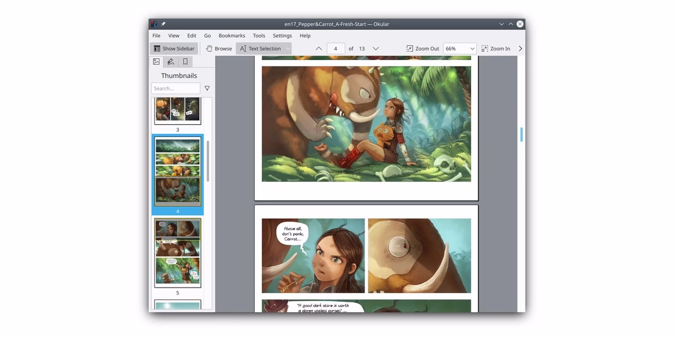Open the Tools menu
The image size is (674, 337).
pyautogui.click(x=259, y=35)
